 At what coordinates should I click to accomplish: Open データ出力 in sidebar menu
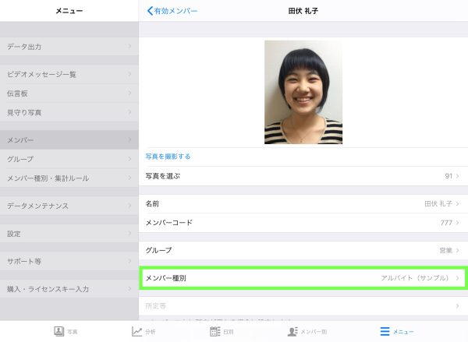(x=69, y=47)
